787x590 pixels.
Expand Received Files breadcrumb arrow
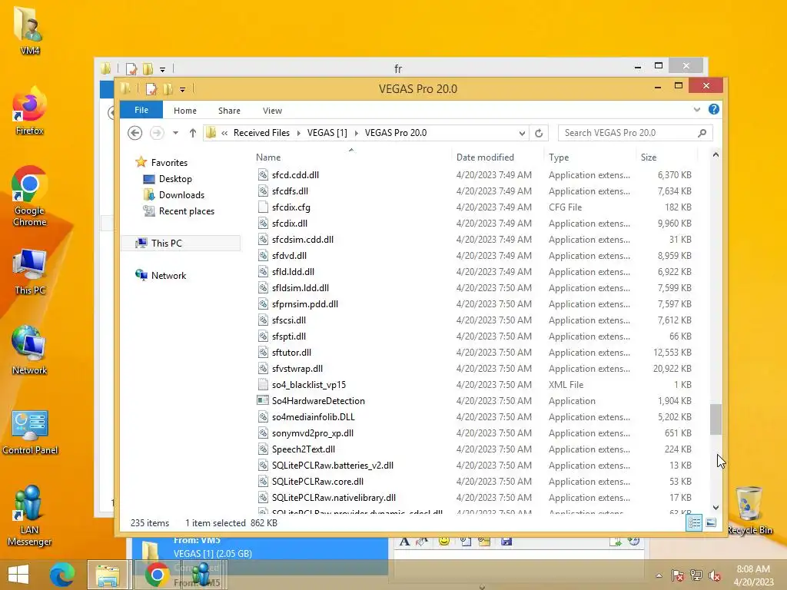click(299, 133)
